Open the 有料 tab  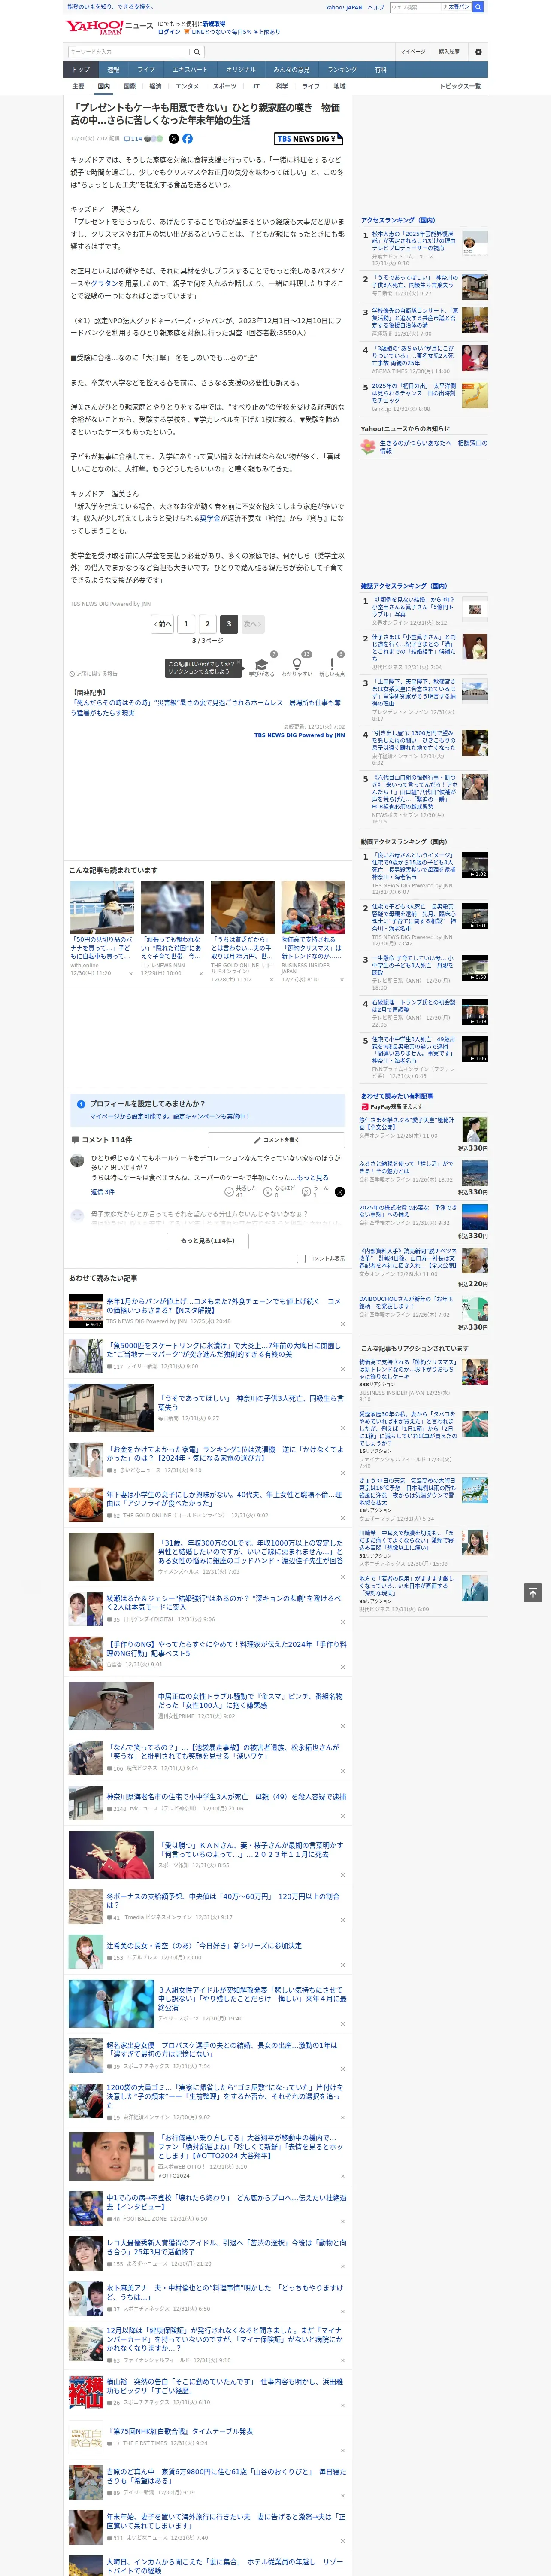point(380,70)
